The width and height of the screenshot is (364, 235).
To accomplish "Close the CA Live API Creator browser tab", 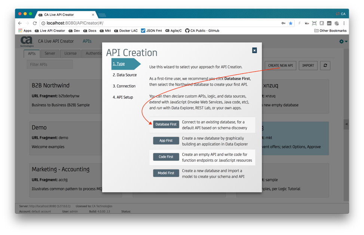I will 93,15.
